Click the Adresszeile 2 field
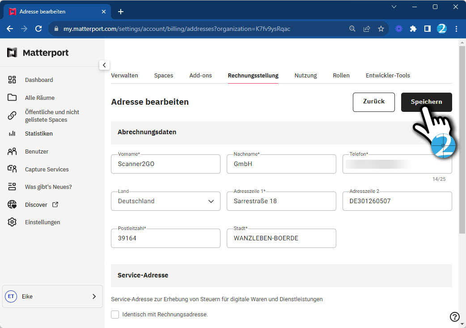 click(397, 201)
